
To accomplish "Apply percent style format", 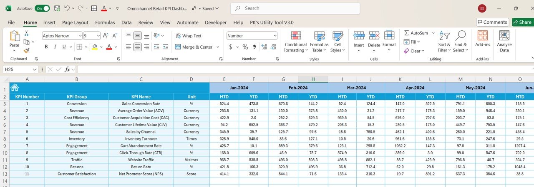I will pyautogui.click(x=245, y=47).
